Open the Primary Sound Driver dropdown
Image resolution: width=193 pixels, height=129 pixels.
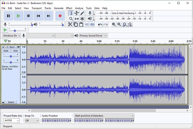(x=93, y=36)
